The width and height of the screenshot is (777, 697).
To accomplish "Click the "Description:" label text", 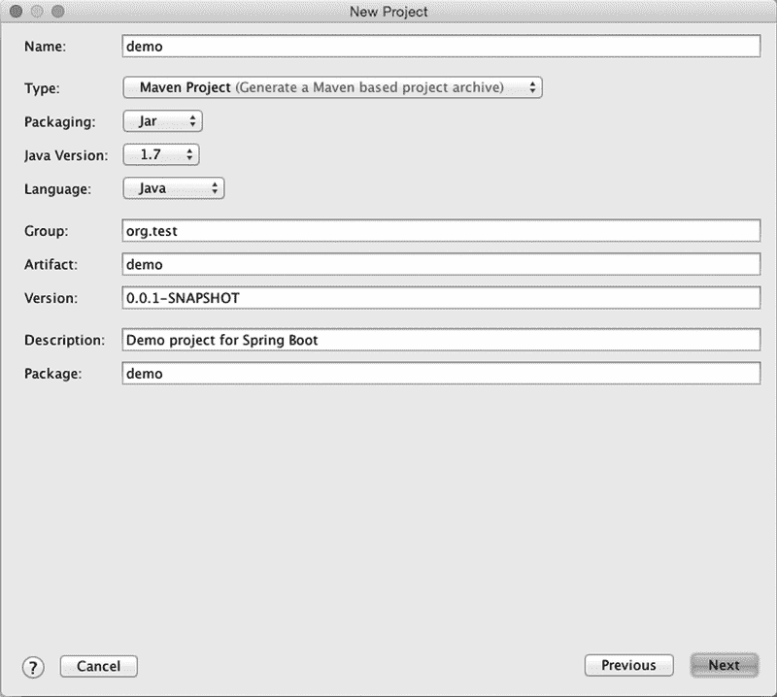I will point(64,341).
